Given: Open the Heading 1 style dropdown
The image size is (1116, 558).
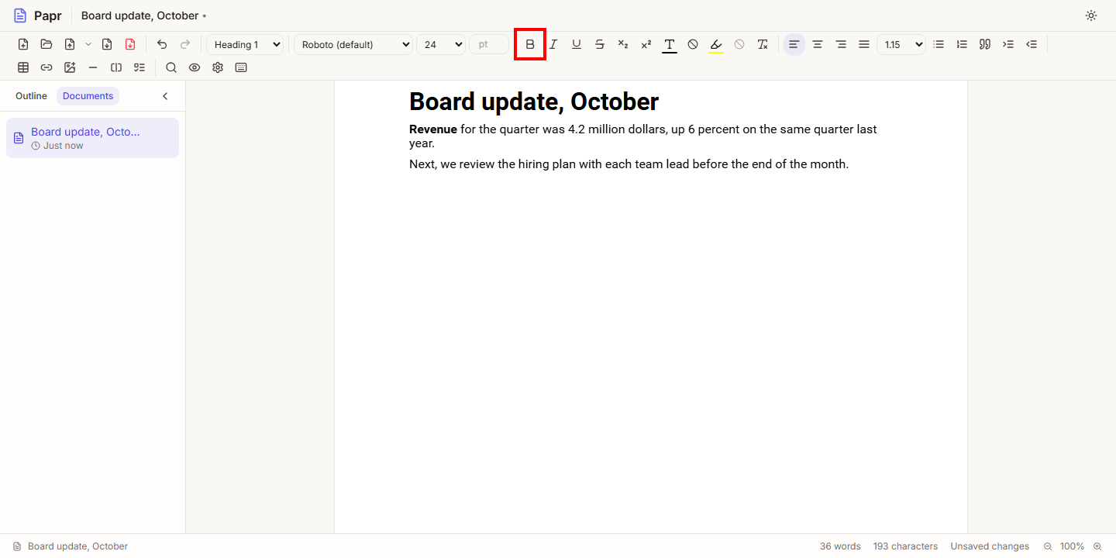Looking at the screenshot, I should coord(245,44).
